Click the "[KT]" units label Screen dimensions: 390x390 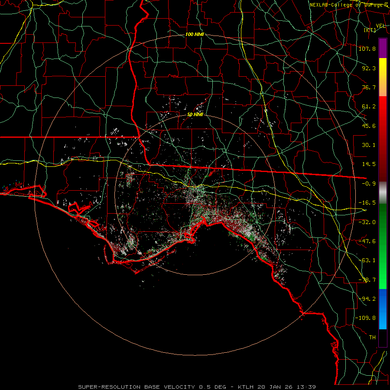[x=370, y=30]
